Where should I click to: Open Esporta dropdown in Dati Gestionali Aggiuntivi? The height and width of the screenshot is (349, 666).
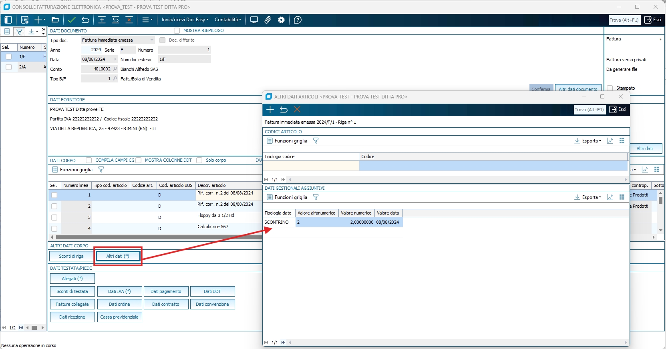pos(588,197)
